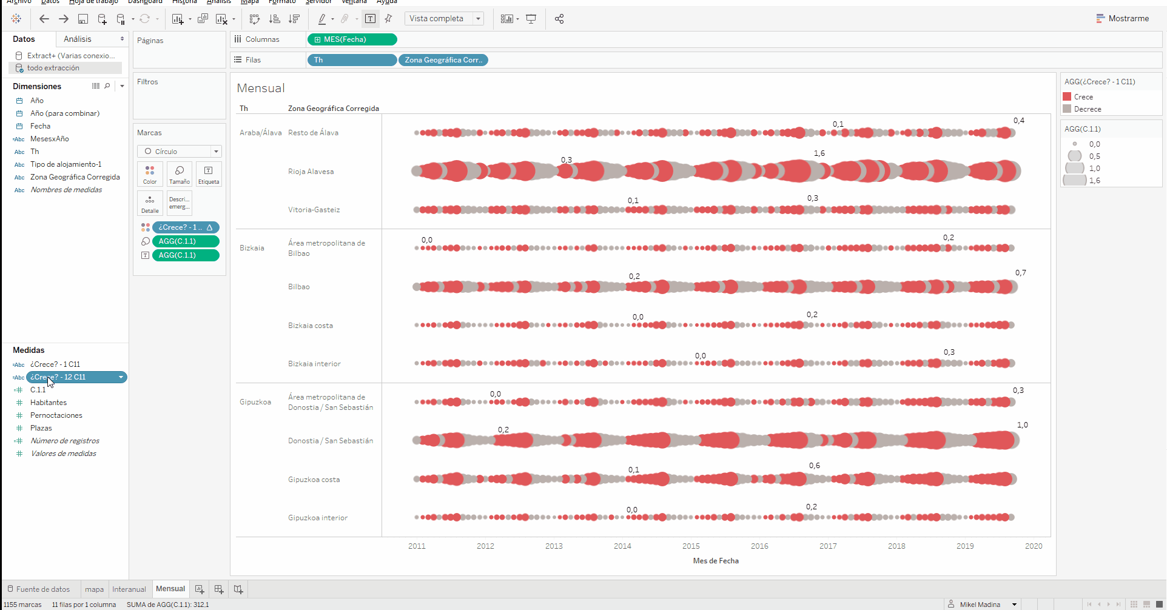Switch to the Análisis pane tab

point(78,39)
